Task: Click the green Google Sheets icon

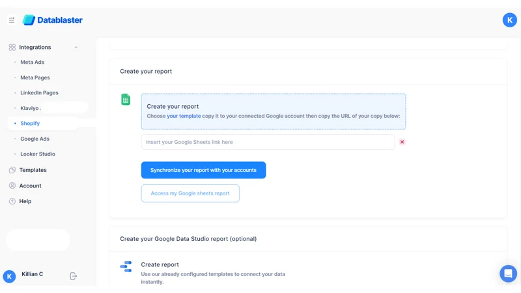Action: pyautogui.click(x=126, y=100)
